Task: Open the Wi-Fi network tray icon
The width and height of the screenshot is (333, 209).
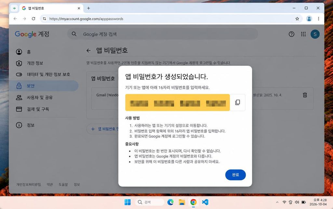Action: (284, 202)
